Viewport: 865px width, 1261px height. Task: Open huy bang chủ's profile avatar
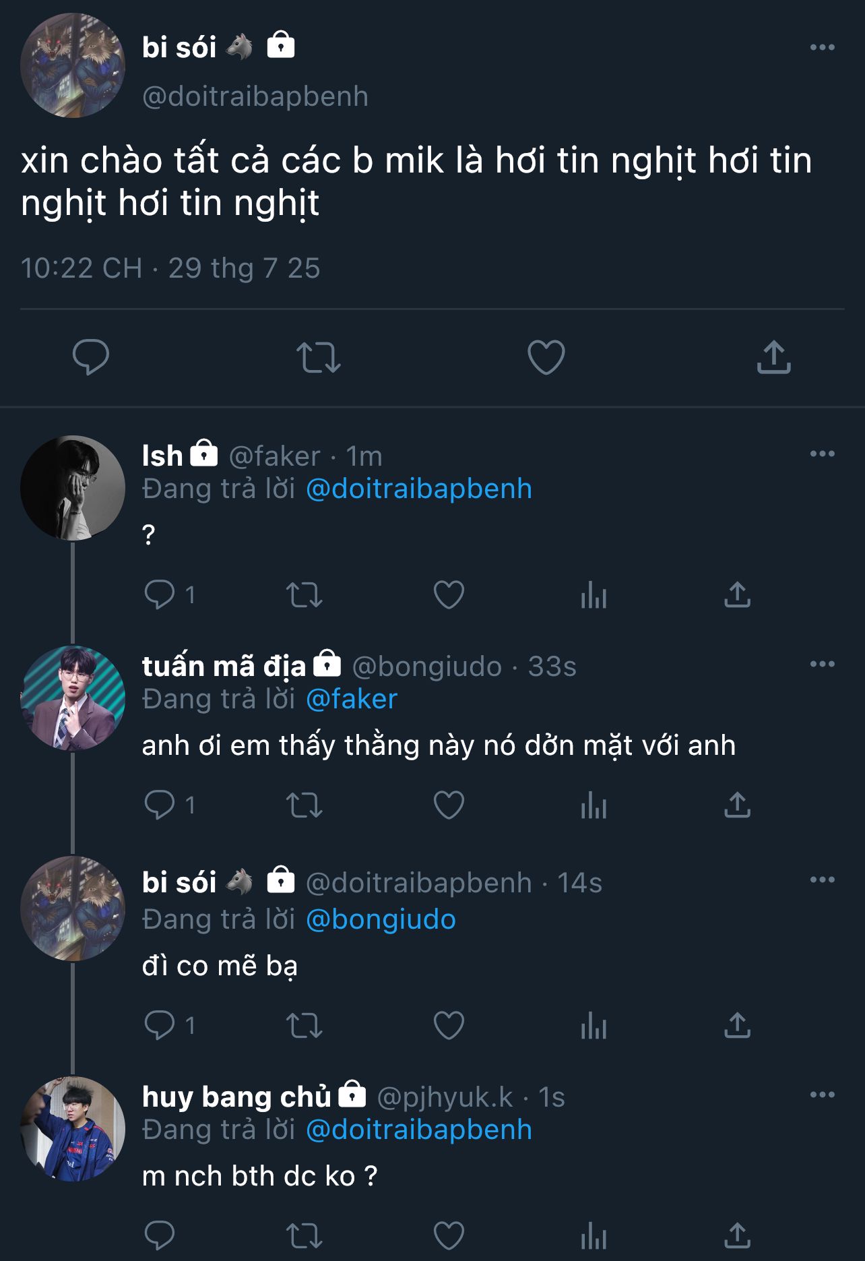coord(73,1129)
